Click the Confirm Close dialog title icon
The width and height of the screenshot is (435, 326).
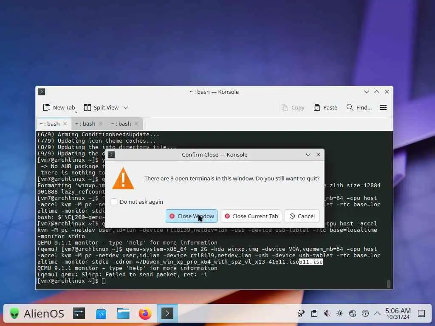[111, 155]
